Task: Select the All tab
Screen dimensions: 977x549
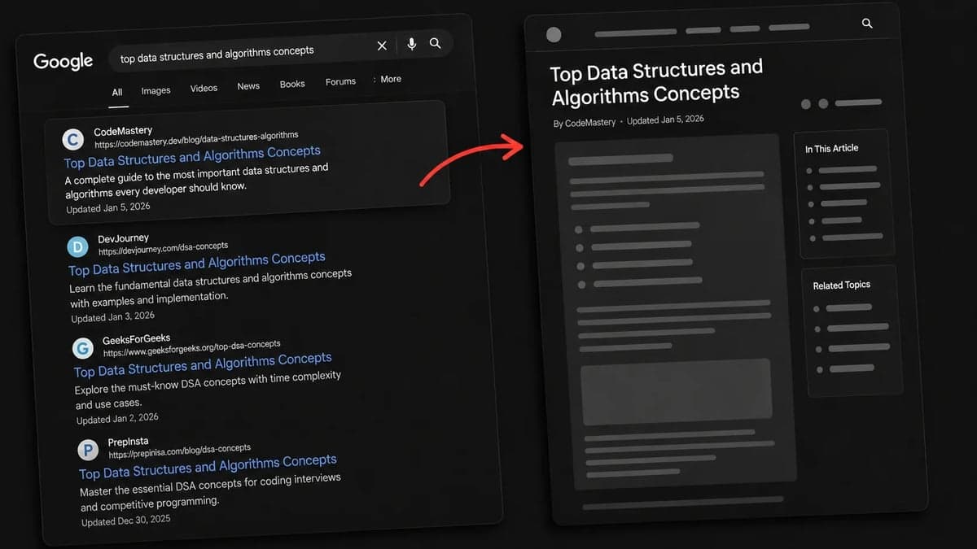Action: click(x=117, y=93)
